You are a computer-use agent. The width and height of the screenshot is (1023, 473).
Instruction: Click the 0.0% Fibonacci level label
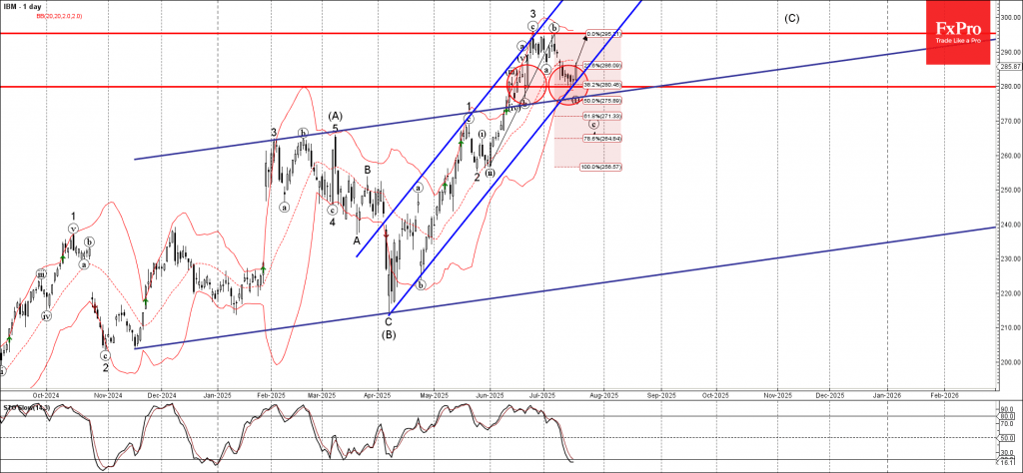[604, 34]
